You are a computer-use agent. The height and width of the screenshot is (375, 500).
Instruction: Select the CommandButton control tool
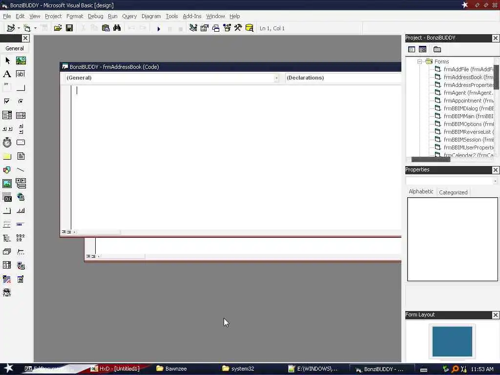coord(21,88)
